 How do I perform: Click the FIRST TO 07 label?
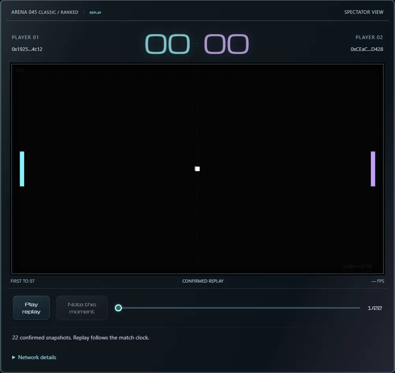(22, 281)
